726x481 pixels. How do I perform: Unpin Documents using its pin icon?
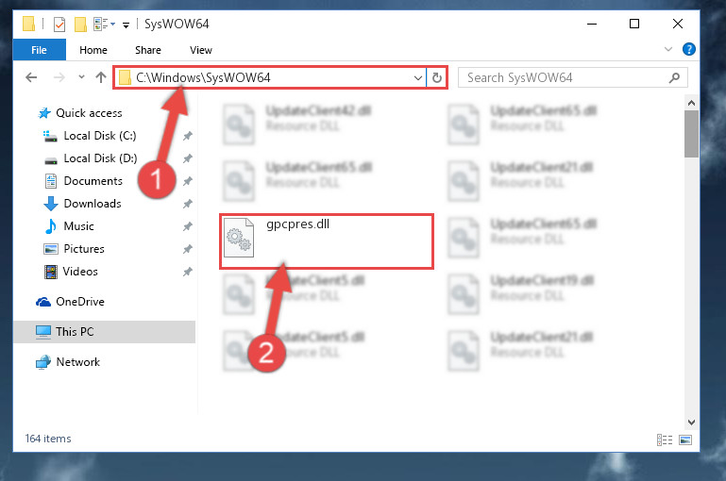click(188, 181)
